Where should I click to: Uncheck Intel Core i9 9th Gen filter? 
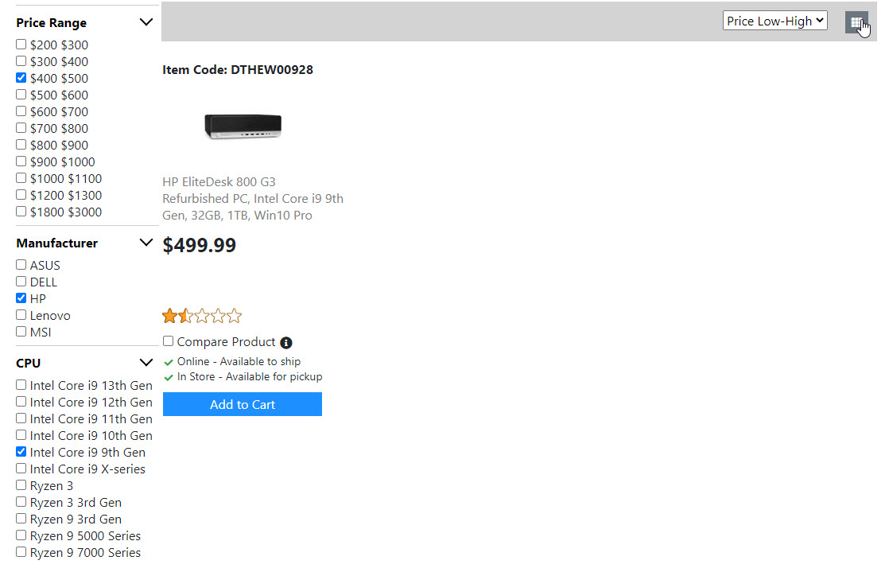tap(21, 452)
